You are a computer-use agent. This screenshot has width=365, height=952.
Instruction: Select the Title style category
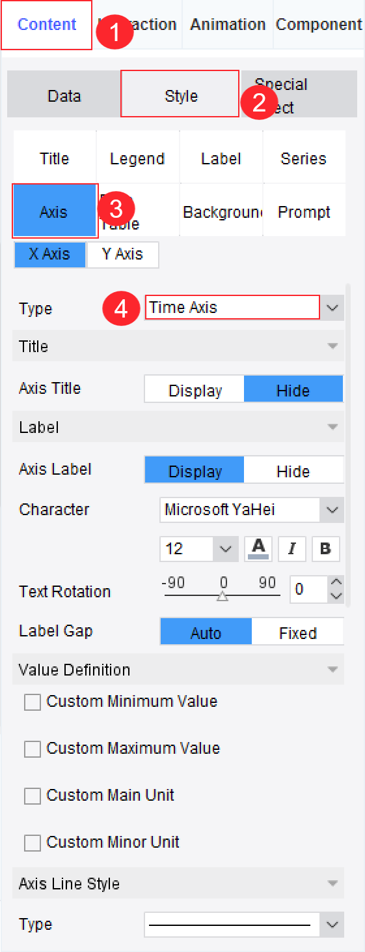pos(55,158)
